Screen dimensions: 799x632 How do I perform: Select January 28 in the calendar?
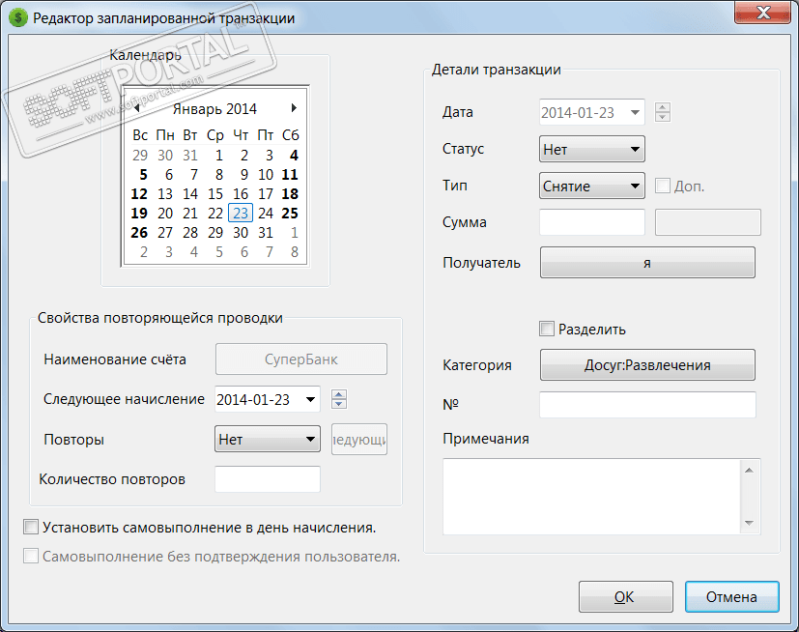190,233
